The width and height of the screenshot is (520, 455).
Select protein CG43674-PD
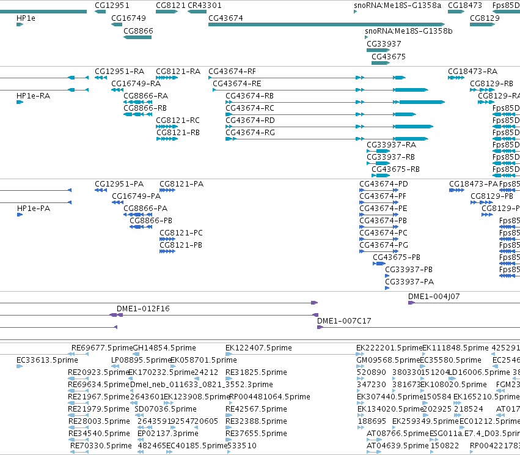pyautogui.click(x=379, y=190)
